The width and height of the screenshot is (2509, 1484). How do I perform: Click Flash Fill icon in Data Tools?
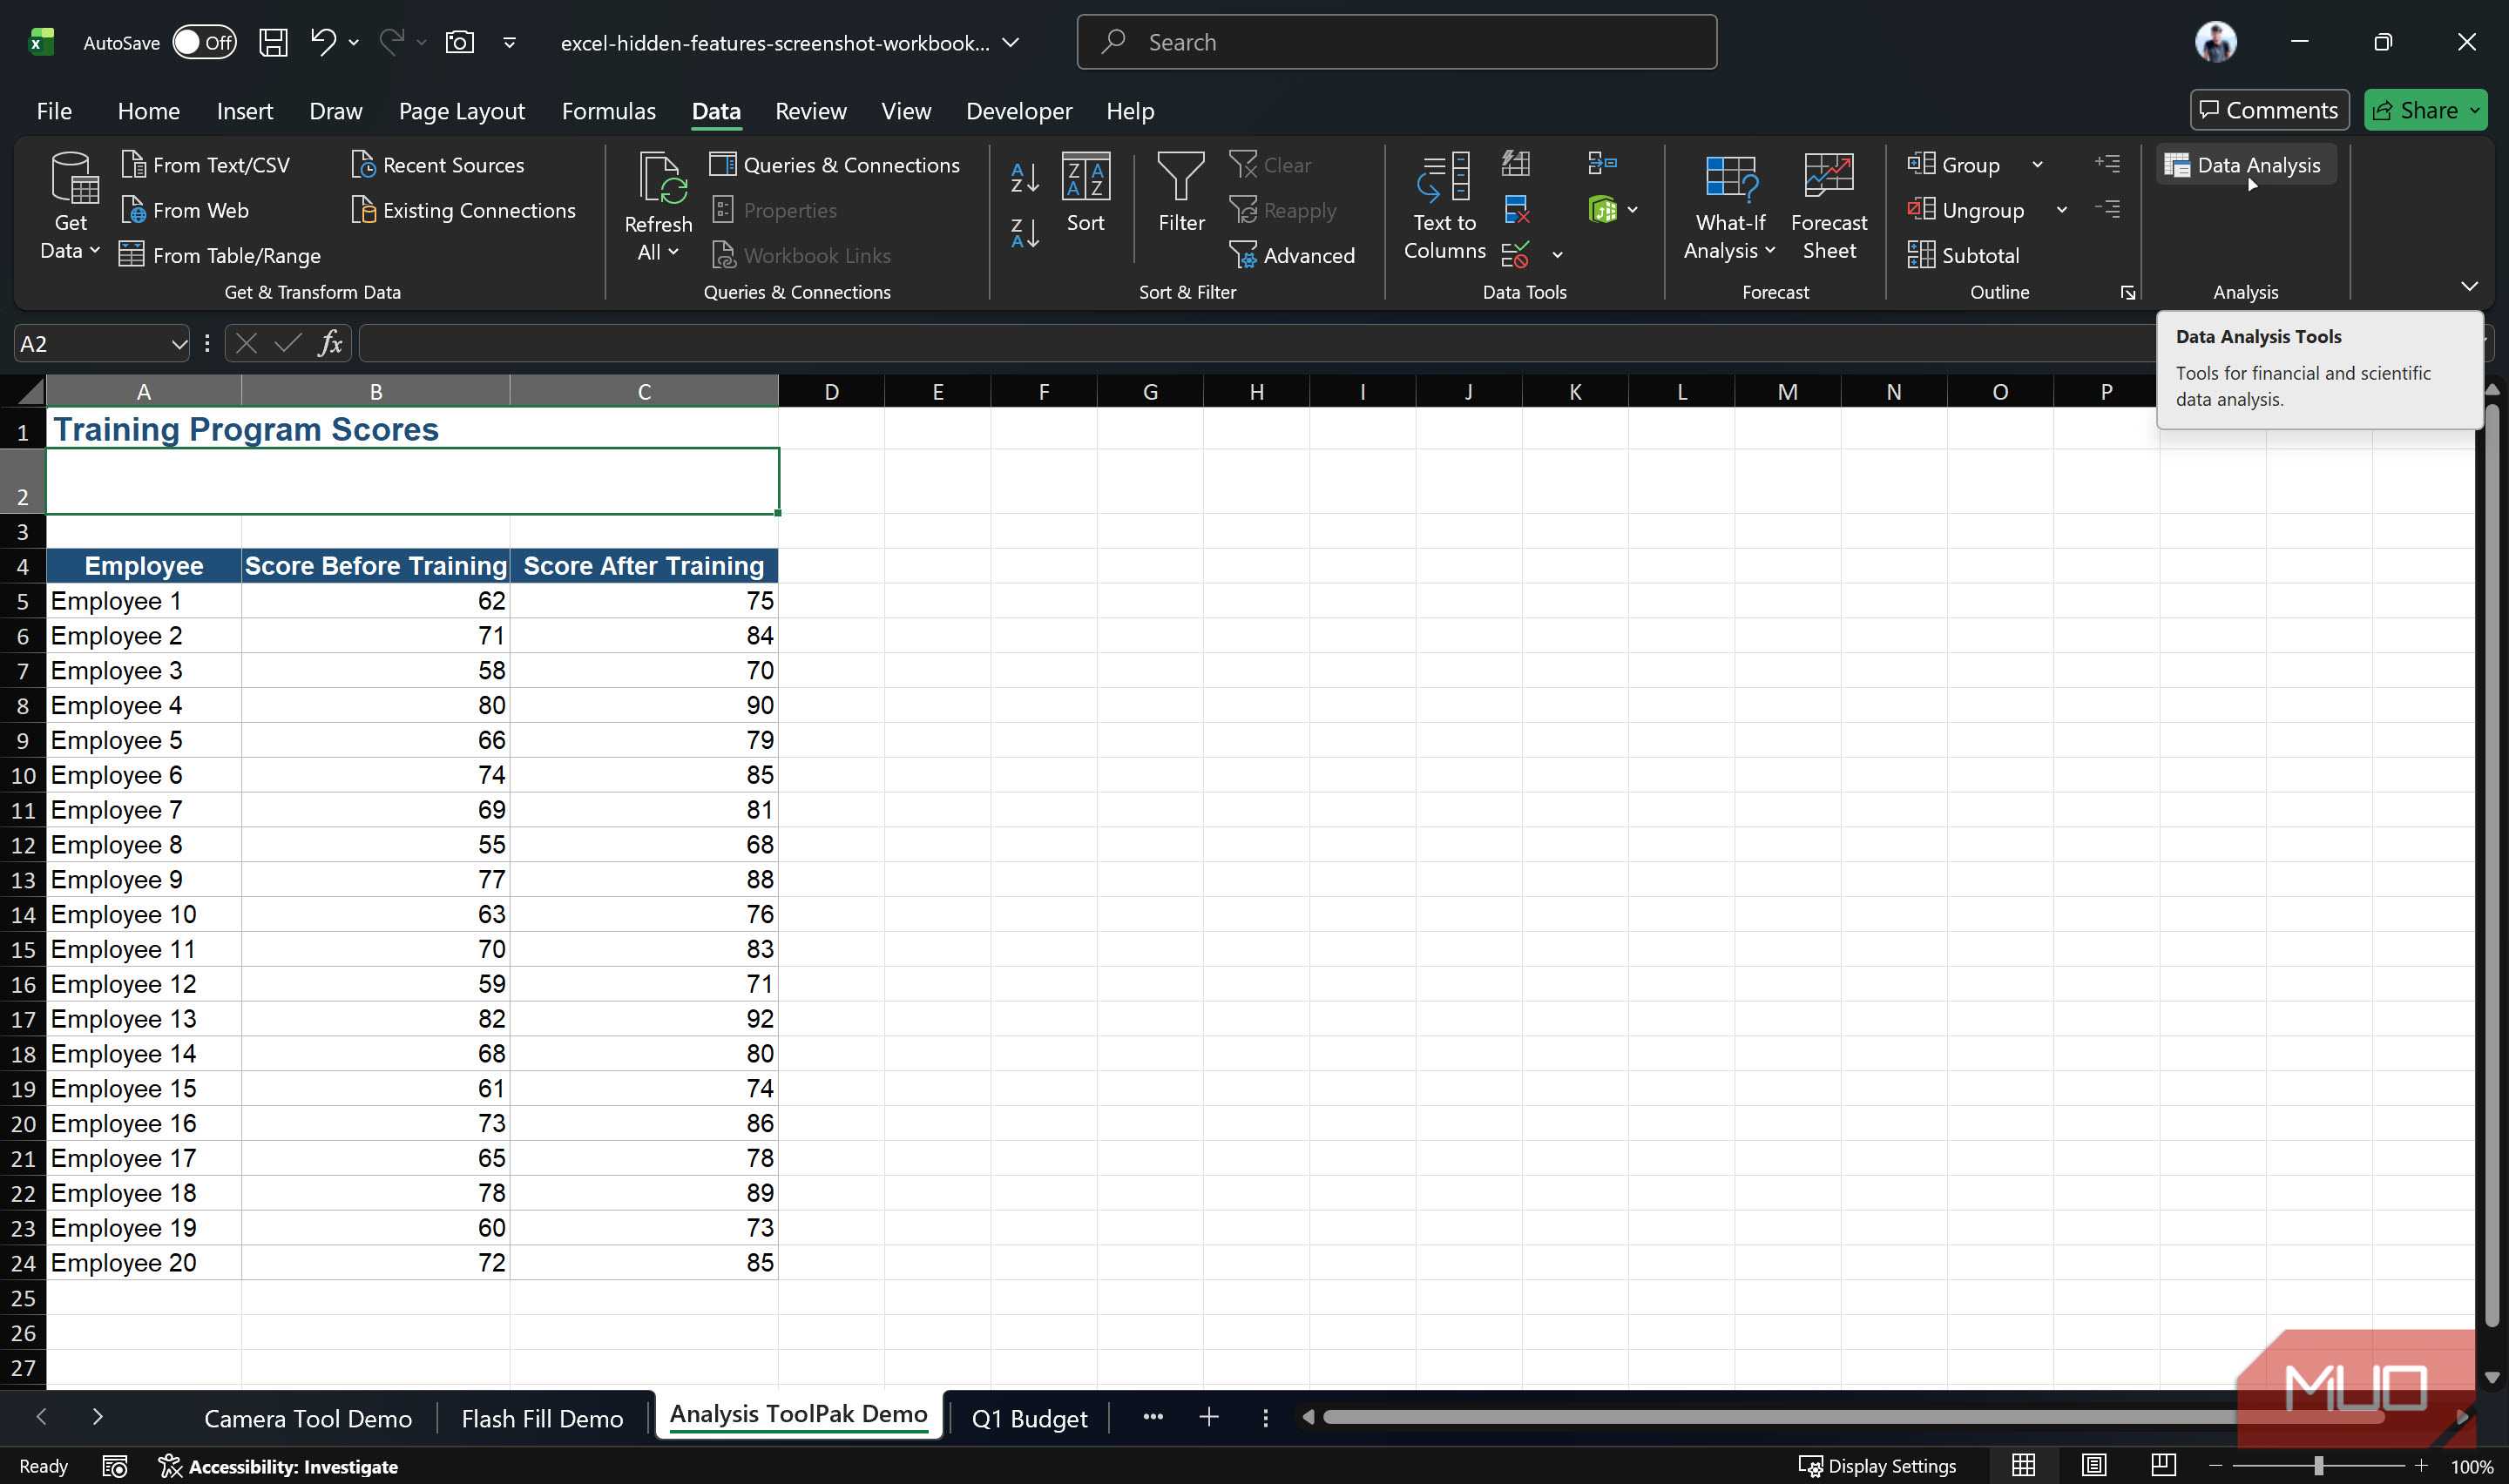pos(1516,163)
